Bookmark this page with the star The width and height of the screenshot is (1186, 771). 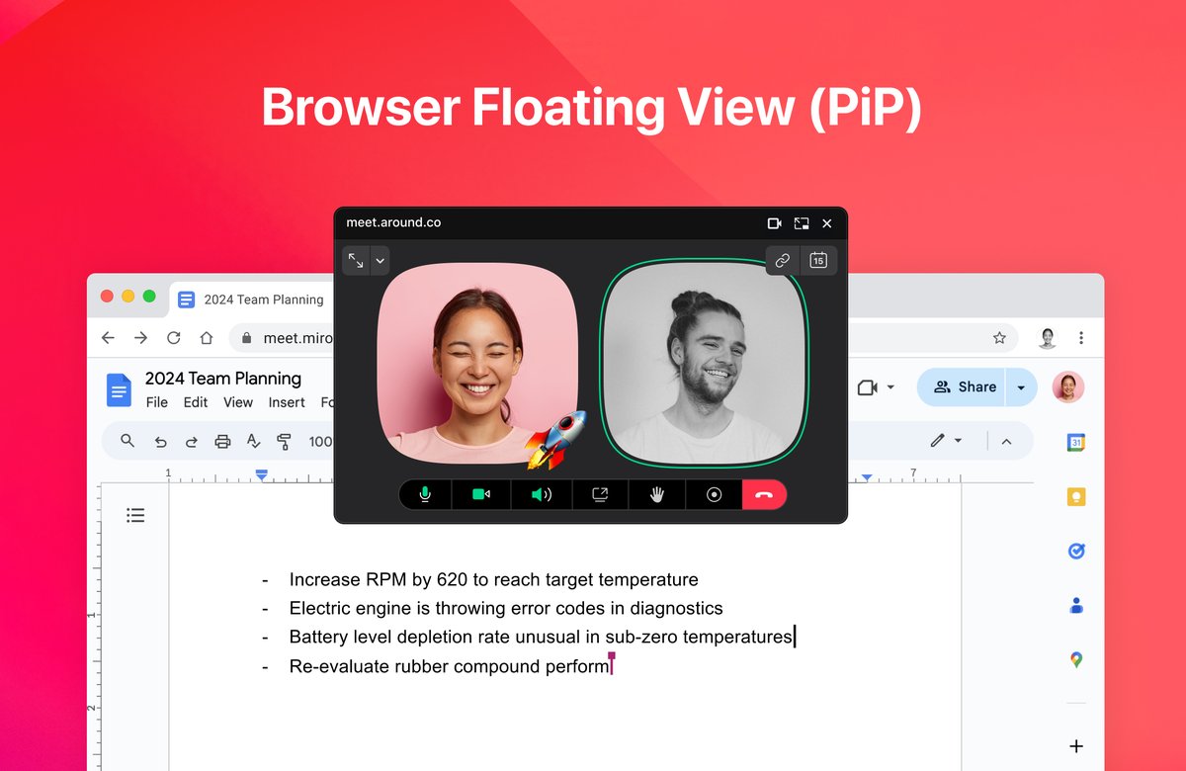[x=999, y=338]
